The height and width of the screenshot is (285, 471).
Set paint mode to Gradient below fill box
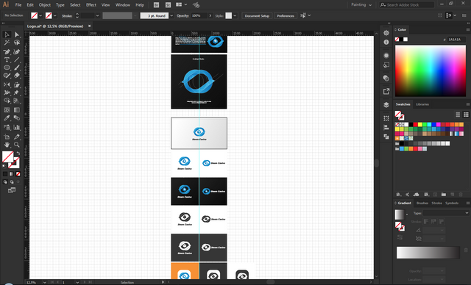(x=12, y=174)
